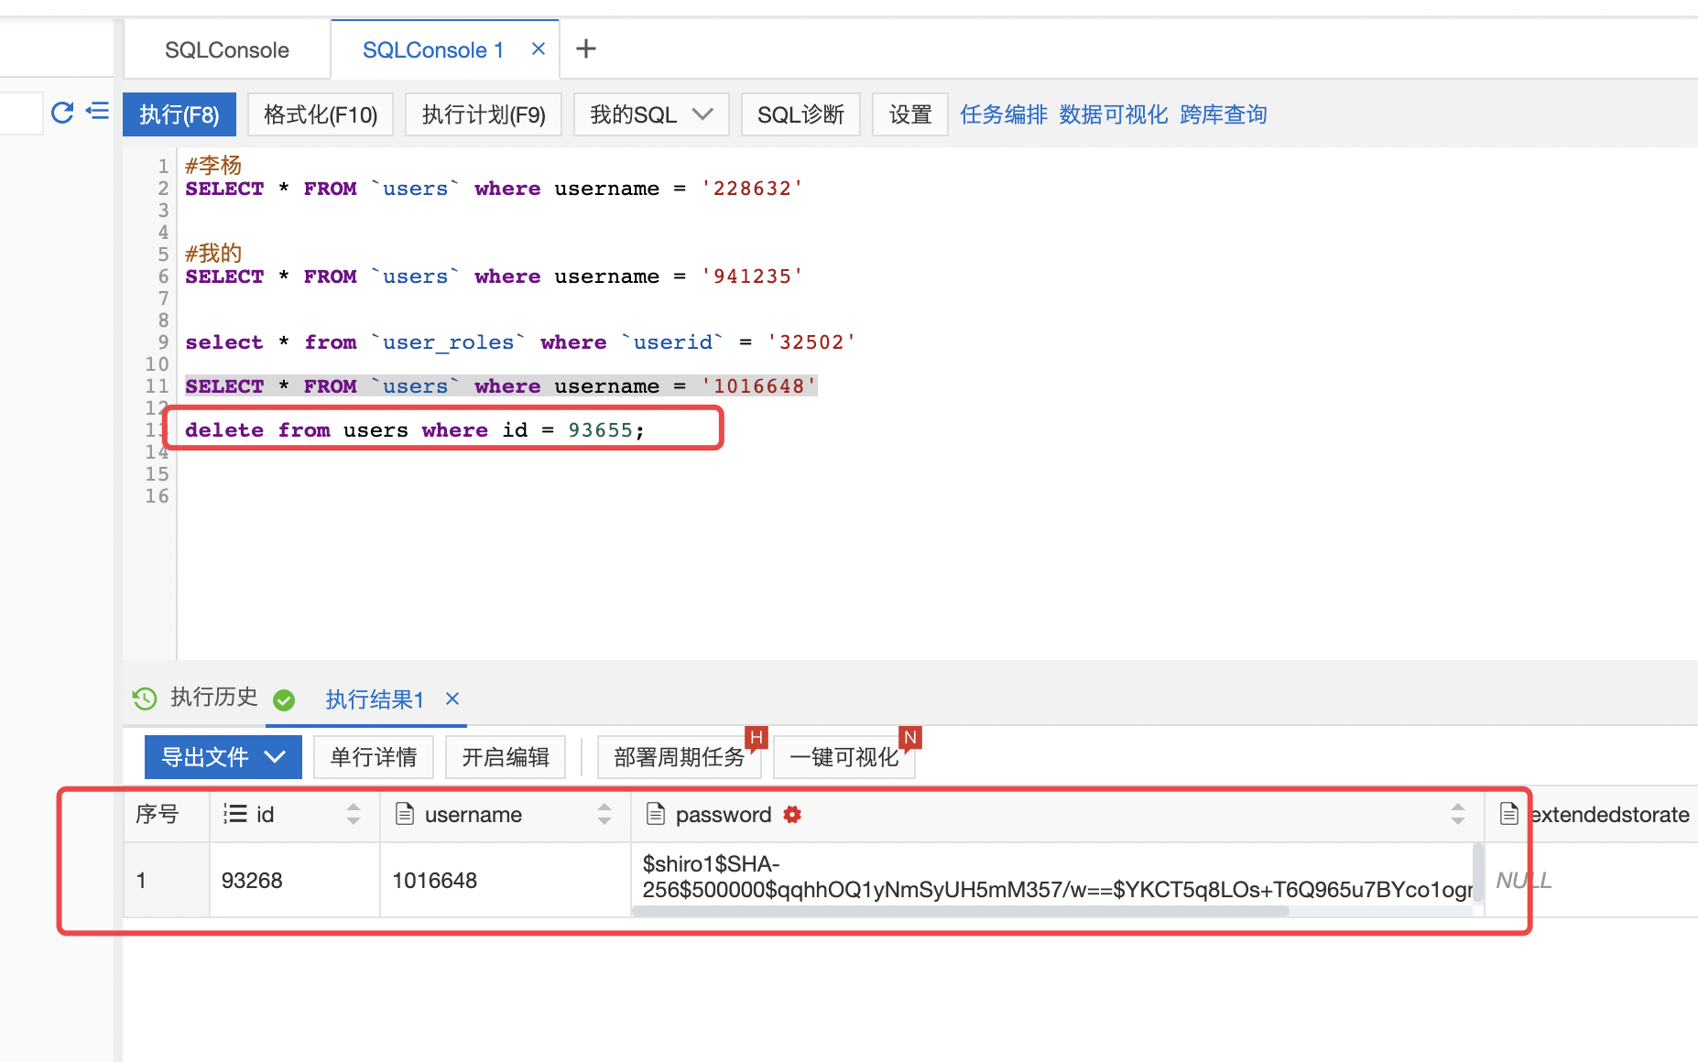The height and width of the screenshot is (1062, 1698).
Task: Click the 开启编辑 enable editing button
Action: 506,757
